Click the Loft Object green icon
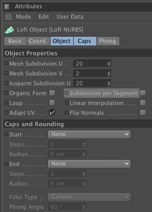152x212 pixels. [x=9, y=30]
